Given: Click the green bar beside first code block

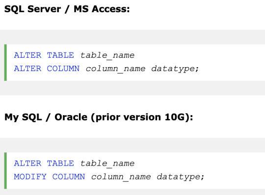Looking at the screenshot, I should 5,63.
